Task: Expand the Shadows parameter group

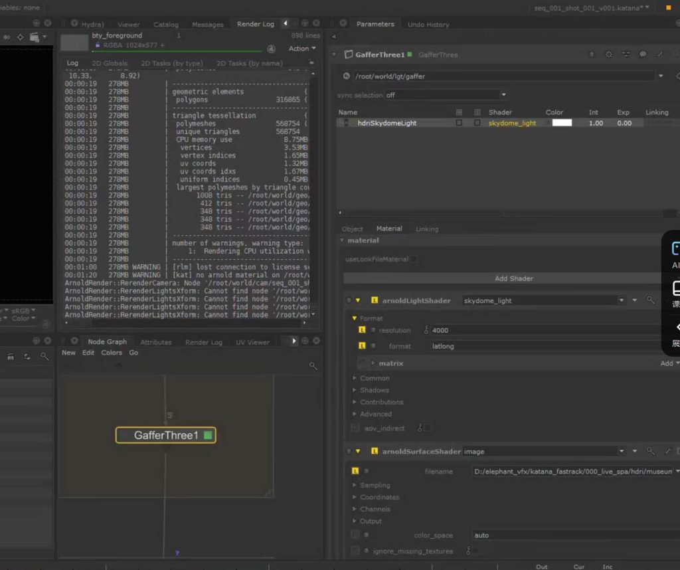Action: 375,390
